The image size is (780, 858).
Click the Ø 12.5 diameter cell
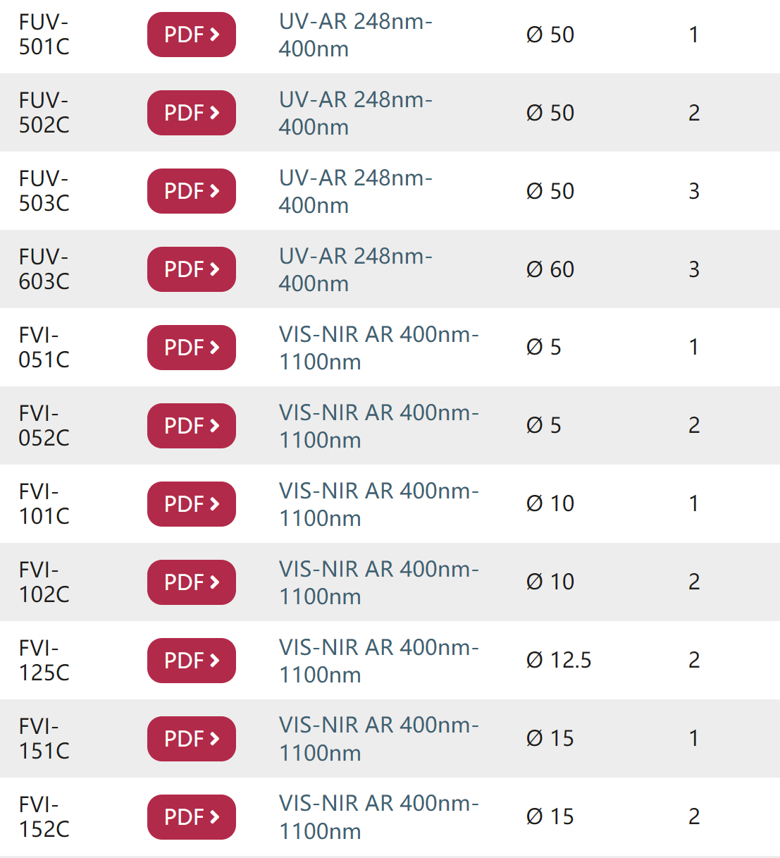[x=559, y=660]
